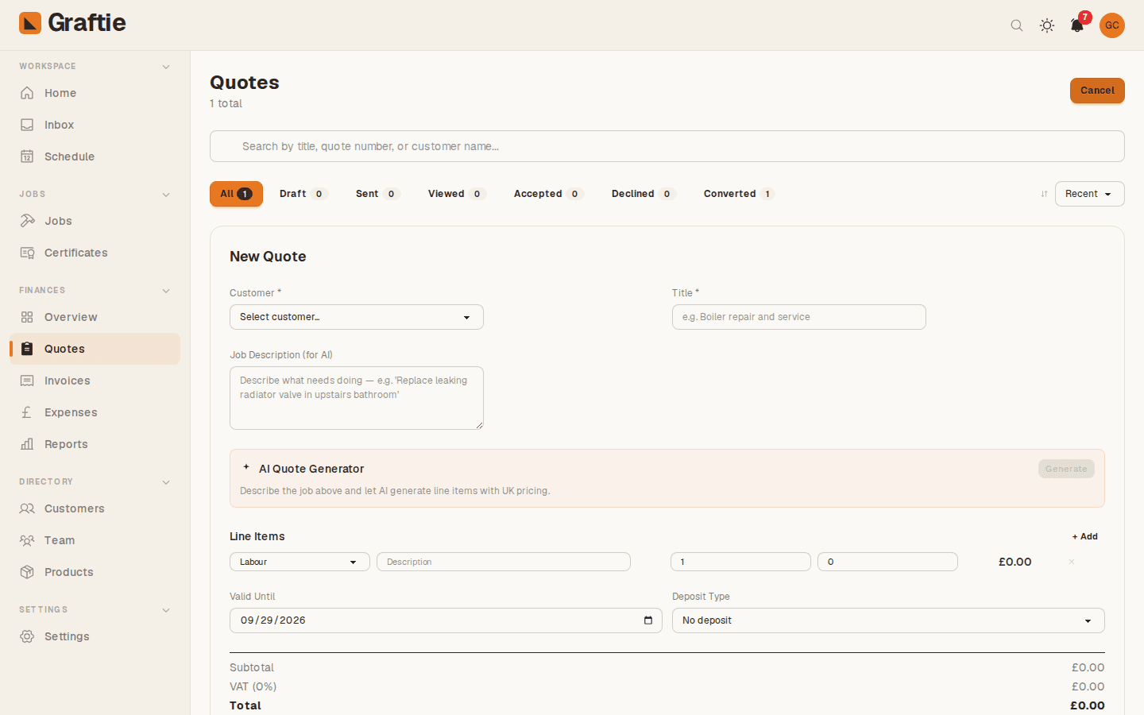Go to Customers in sidebar
The height and width of the screenshot is (715, 1144).
pos(95,508)
